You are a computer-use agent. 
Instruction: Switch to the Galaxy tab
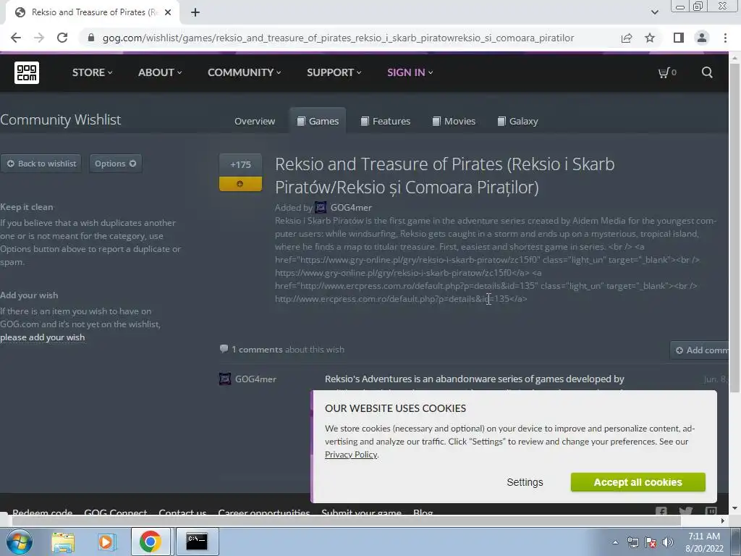tap(517, 121)
